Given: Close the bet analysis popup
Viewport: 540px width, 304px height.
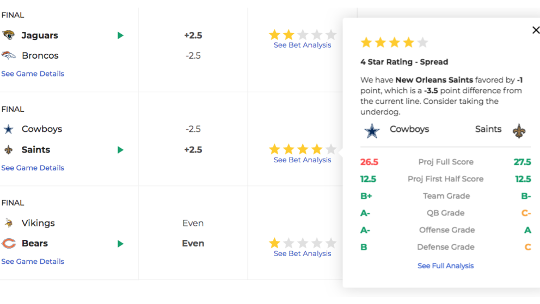Looking at the screenshot, I should coord(536,30).
